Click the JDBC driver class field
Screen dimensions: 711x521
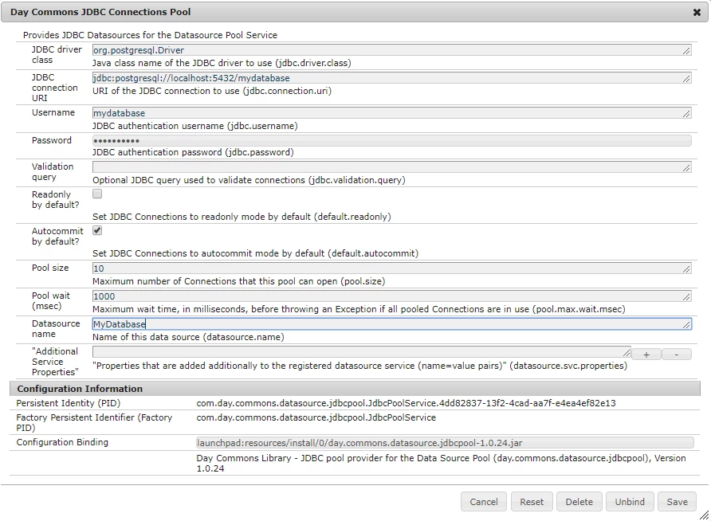click(392, 50)
